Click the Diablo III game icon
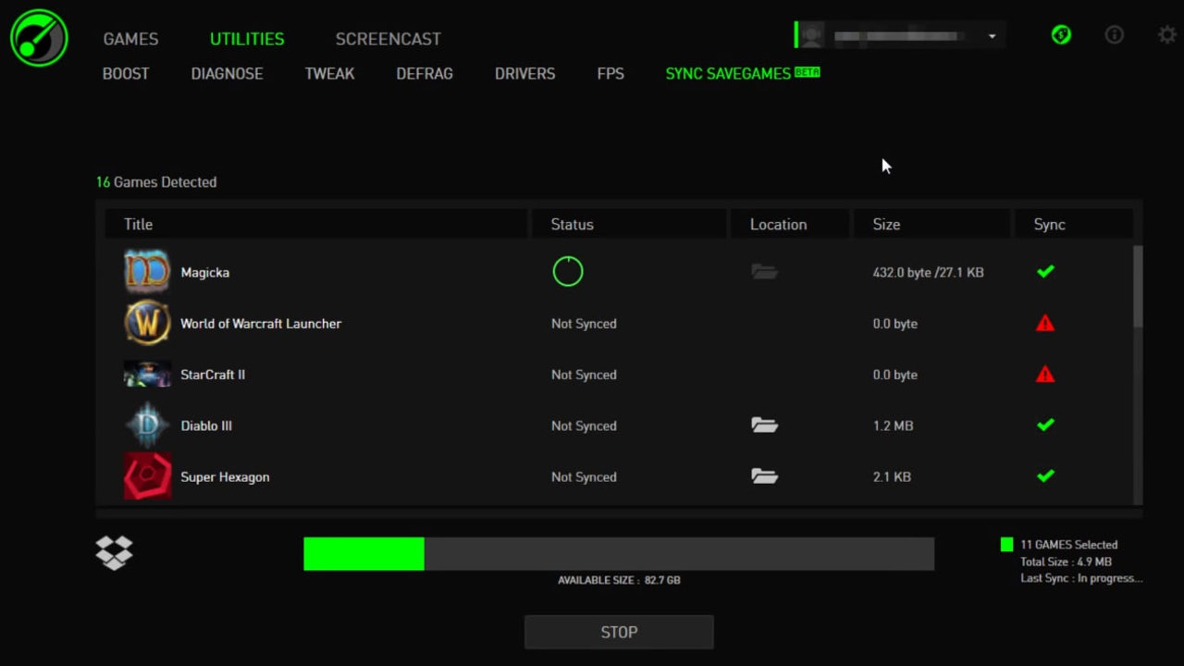The height and width of the screenshot is (666, 1184). (147, 425)
